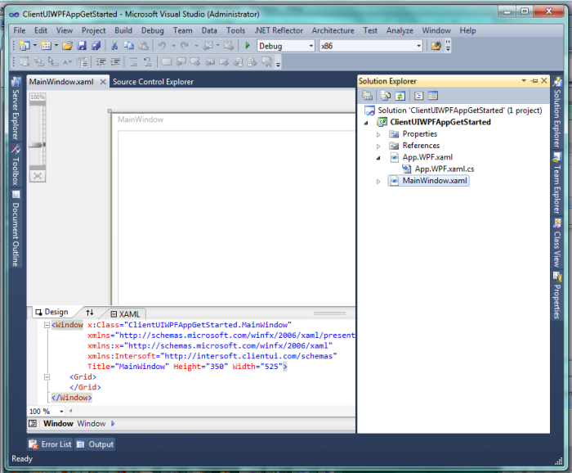The image size is (572, 473).
Task: Open the Toolbox side panel
Action: point(16,165)
